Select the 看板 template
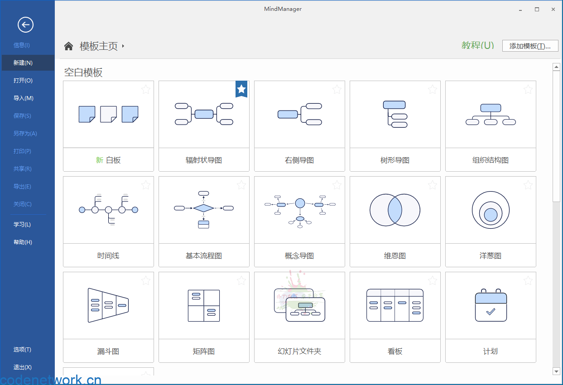 395,305
